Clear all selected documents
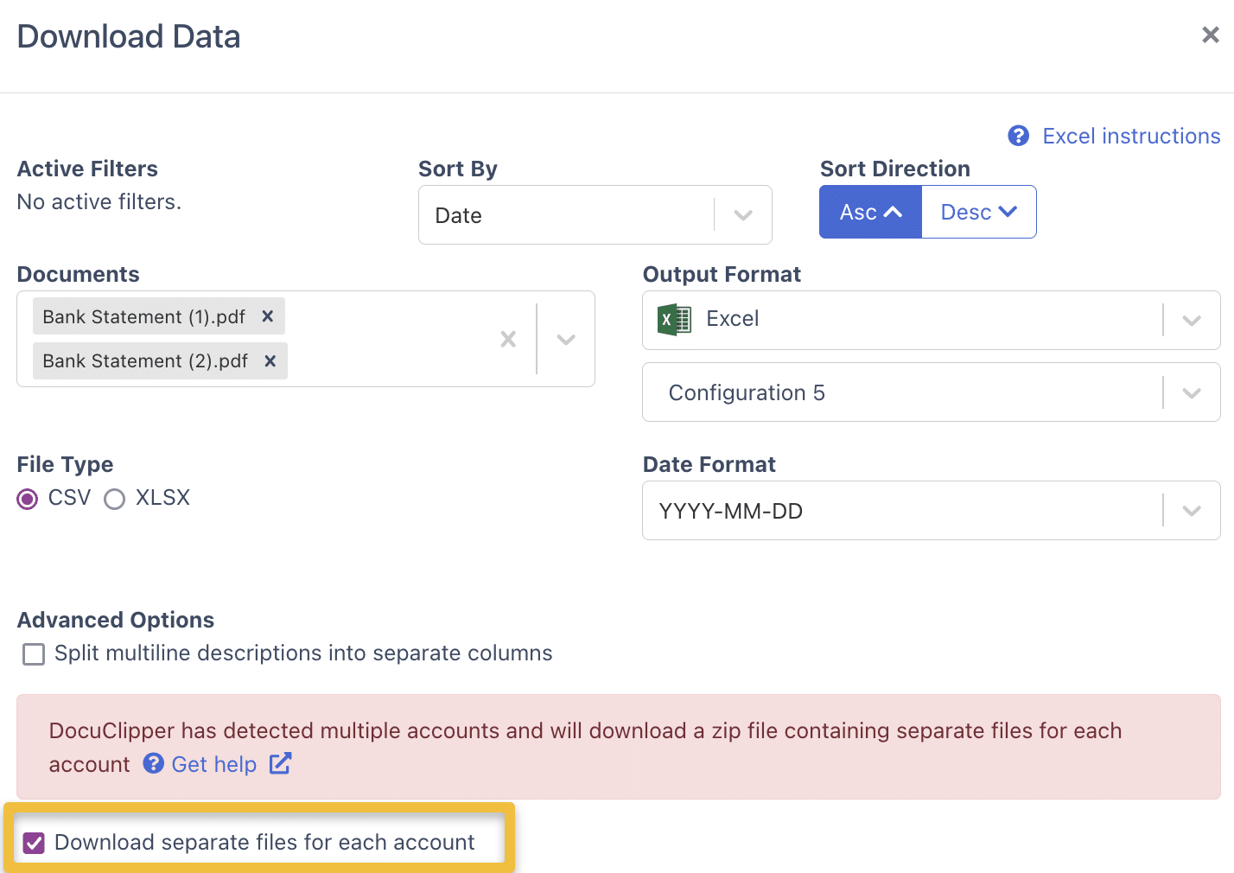 [x=508, y=339]
